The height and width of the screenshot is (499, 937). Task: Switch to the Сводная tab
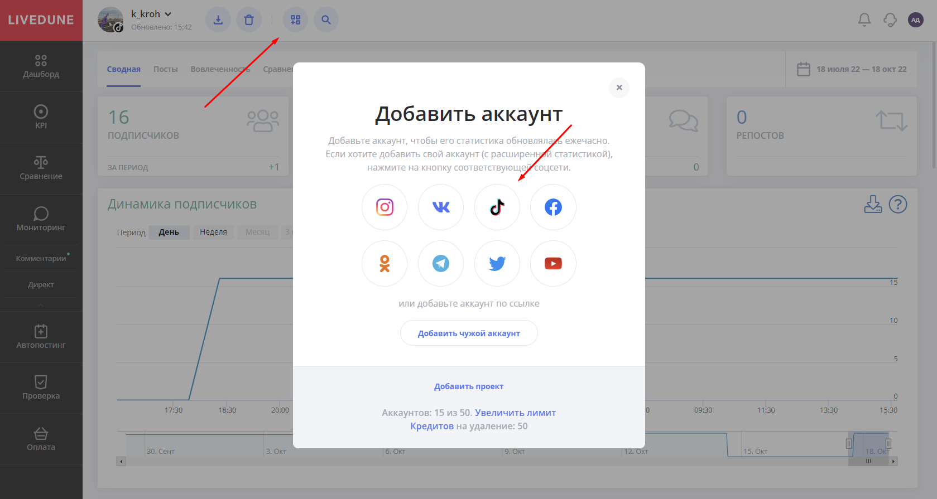coord(124,69)
